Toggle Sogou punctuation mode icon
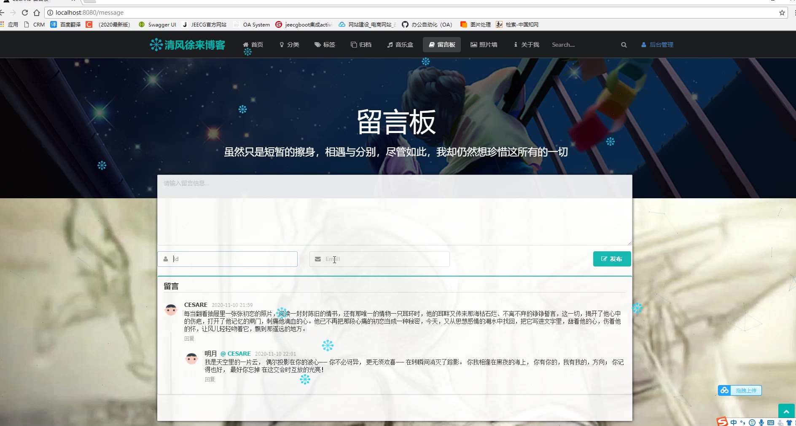 (742, 423)
